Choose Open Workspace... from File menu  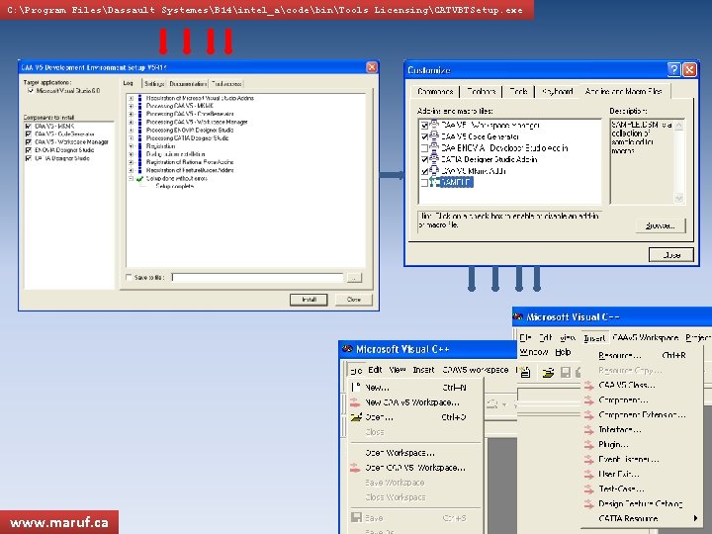point(414,453)
